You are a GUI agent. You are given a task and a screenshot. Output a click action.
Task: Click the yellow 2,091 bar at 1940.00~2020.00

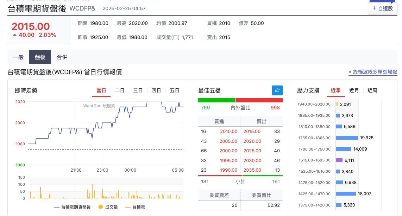click(337, 104)
